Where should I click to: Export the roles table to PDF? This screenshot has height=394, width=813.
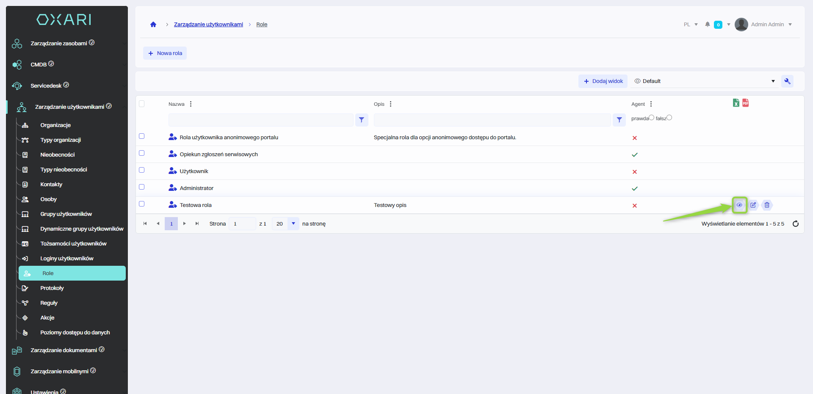[x=746, y=103]
